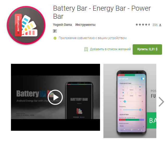
Task: Buy the app for 0,31 $
Action: pos(147,49)
